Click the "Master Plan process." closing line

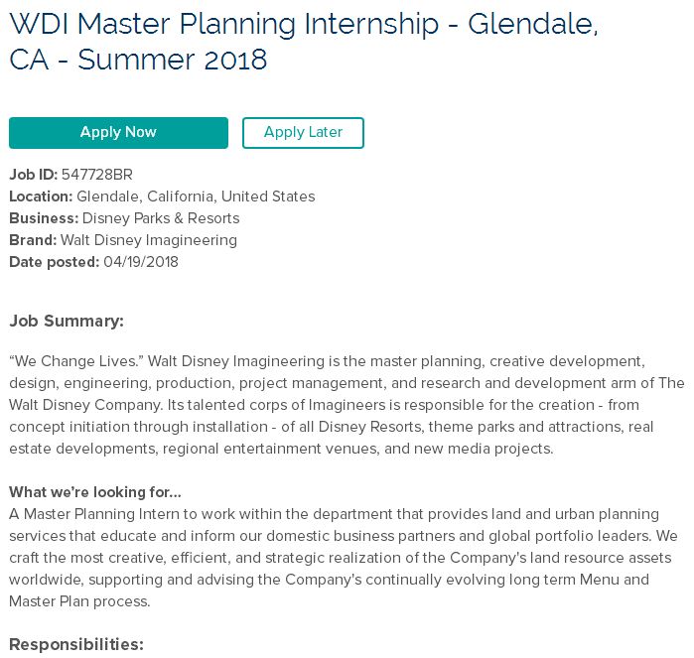pos(79,601)
